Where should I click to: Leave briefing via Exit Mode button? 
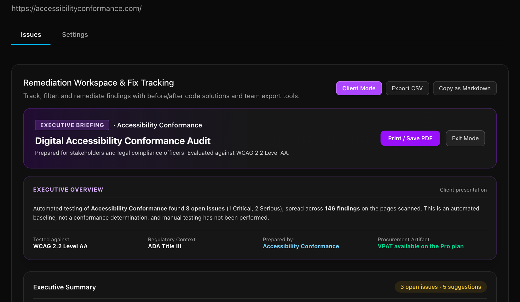click(x=465, y=138)
